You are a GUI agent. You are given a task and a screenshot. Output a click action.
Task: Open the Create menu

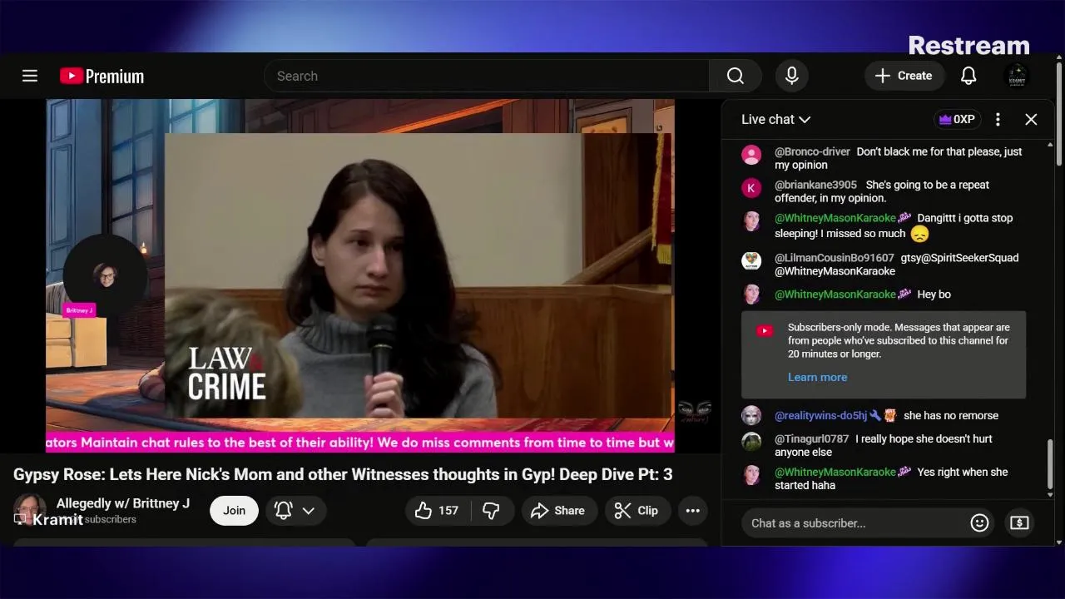(x=904, y=76)
